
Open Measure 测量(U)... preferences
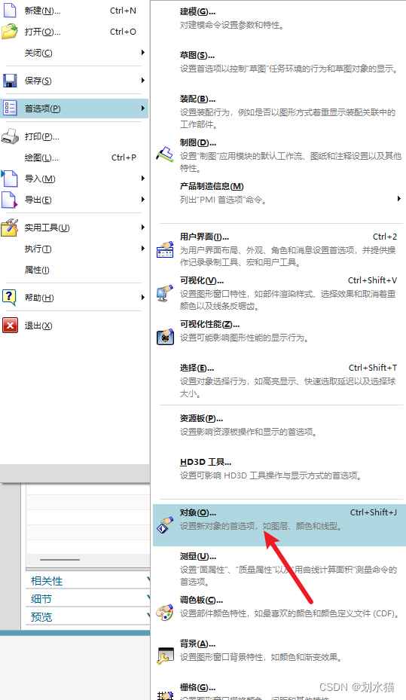(x=279, y=569)
